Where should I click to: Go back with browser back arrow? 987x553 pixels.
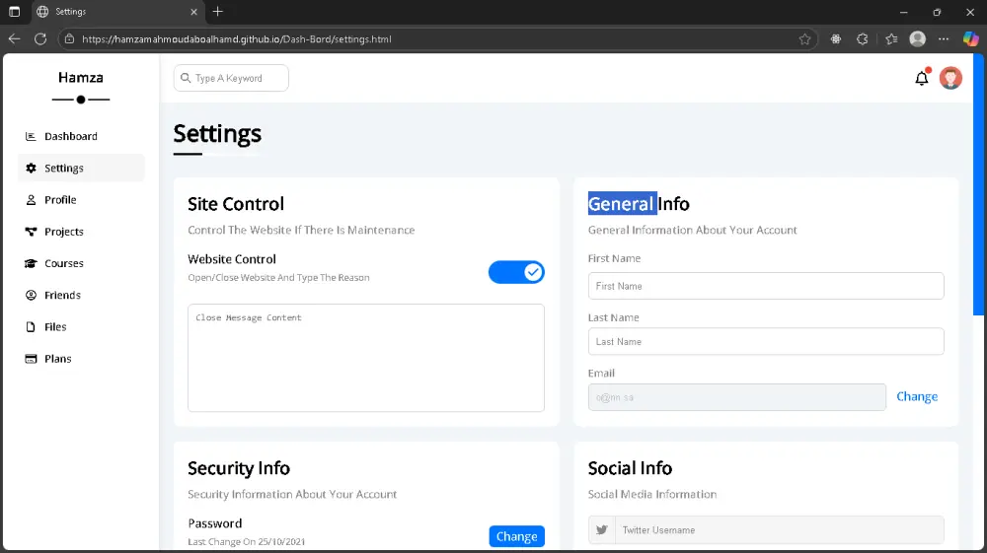pos(15,39)
